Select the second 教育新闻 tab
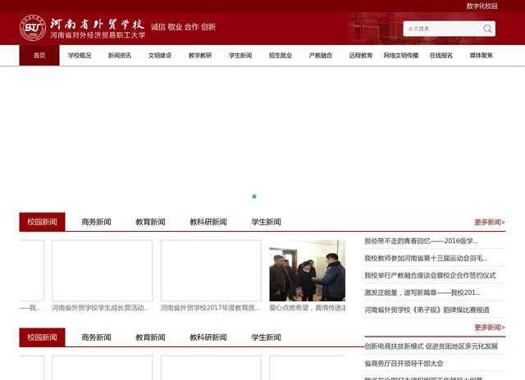 (x=150, y=337)
